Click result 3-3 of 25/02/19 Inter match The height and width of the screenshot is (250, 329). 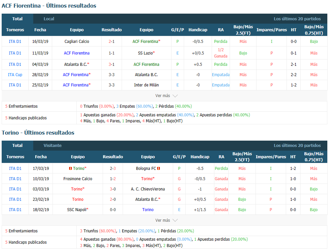tap(112, 85)
